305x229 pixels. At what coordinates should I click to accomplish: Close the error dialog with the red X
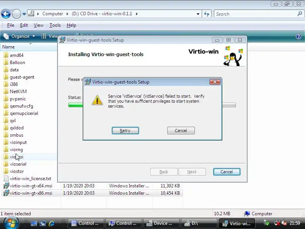coord(215,82)
